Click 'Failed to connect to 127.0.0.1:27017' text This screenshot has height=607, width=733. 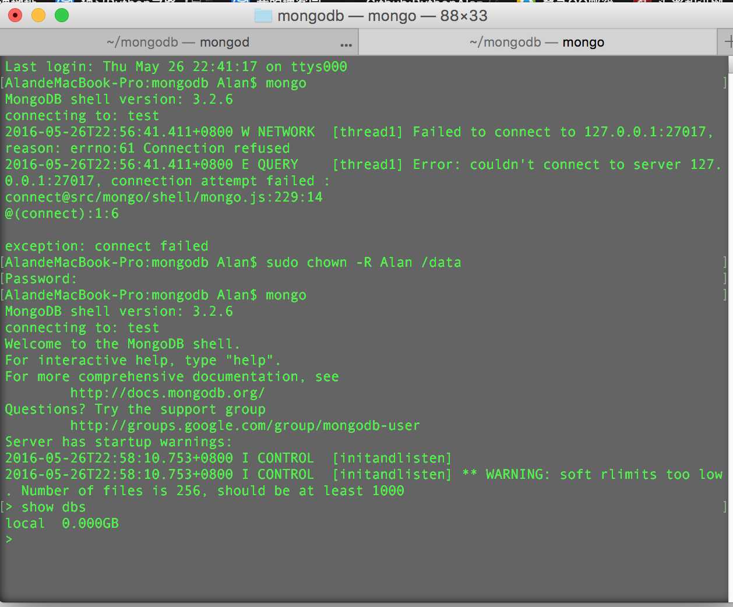point(559,132)
